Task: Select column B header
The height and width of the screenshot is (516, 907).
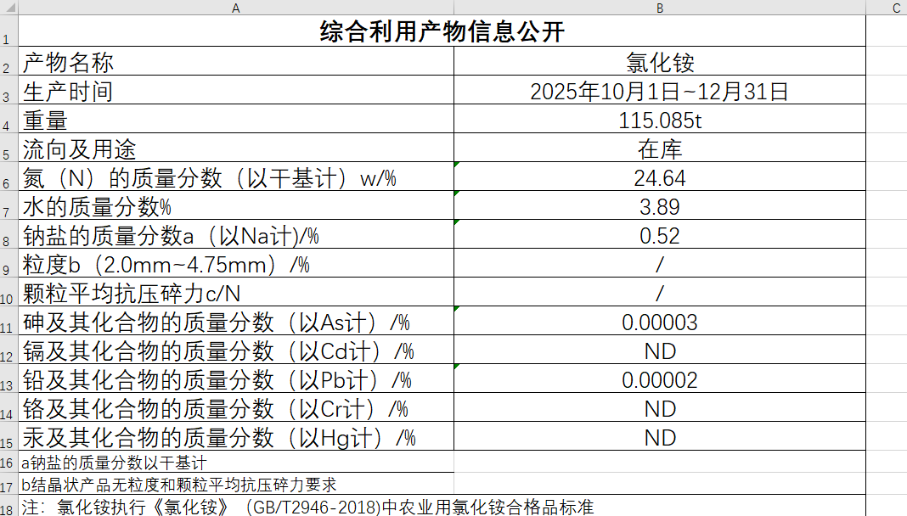Action: [660, 8]
